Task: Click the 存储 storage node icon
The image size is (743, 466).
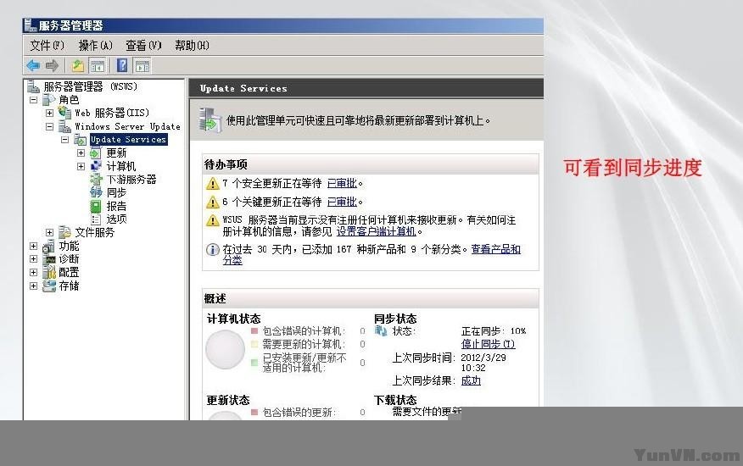Action: click(49, 286)
